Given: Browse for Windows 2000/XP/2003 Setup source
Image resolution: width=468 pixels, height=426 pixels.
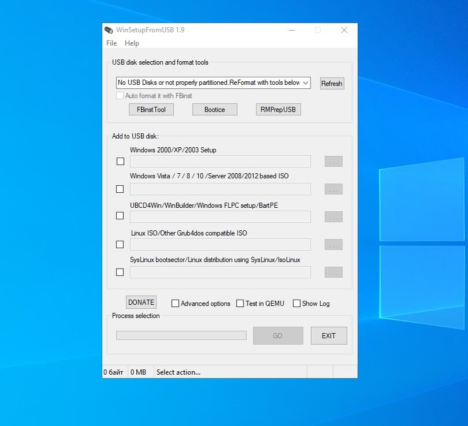Looking at the screenshot, I should click(x=334, y=162).
